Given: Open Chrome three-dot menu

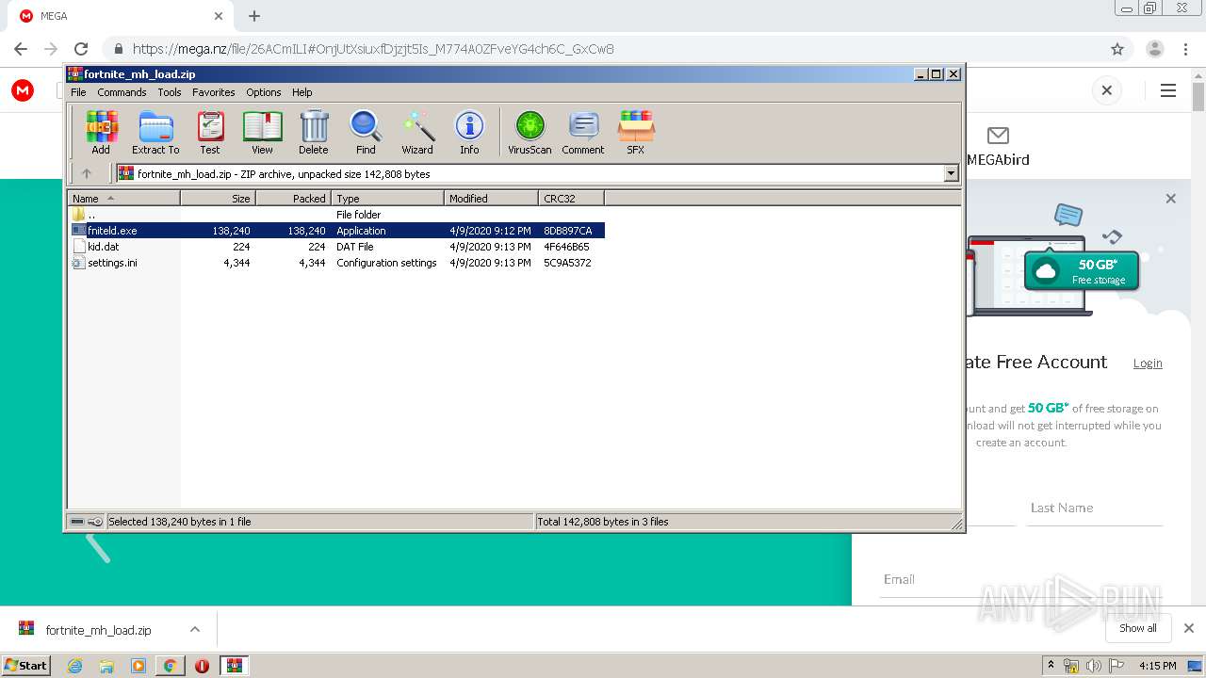Looking at the screenshot, I should tap(1185, 49).
